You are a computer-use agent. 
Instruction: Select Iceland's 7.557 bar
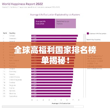(x=54, y=41)
